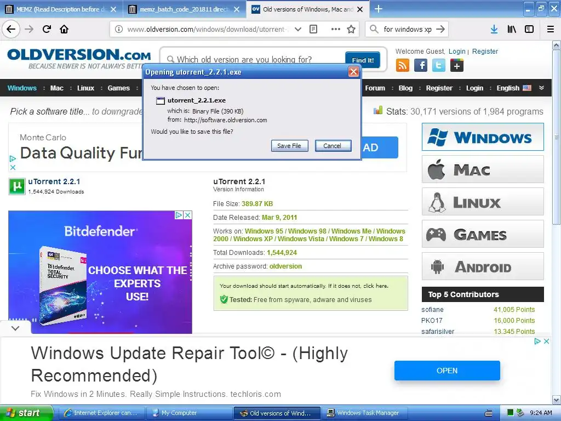Open a new browser tab
The width and height of the screenshot is (561, 421).
[378, 9]
